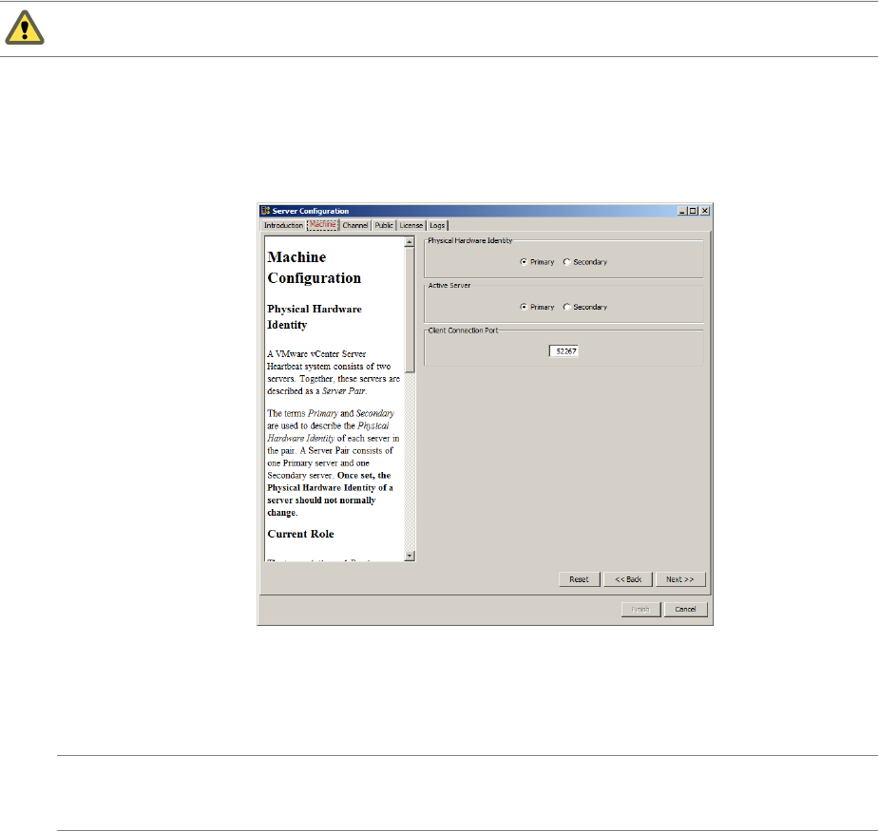Open the Introduction tab
This screenshot has width=879, height=831.
click(283, 225)
